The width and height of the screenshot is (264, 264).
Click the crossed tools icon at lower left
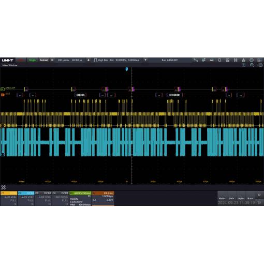(3, 187)
